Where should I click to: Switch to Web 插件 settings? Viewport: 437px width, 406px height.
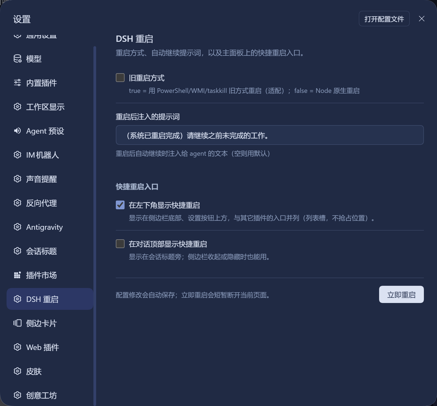tap(50, 347)
